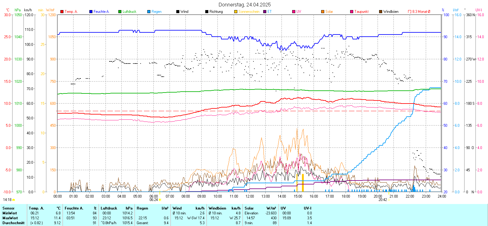
Task: Click the red Temp. A. legend square
Action: click(x=62, y=12)
